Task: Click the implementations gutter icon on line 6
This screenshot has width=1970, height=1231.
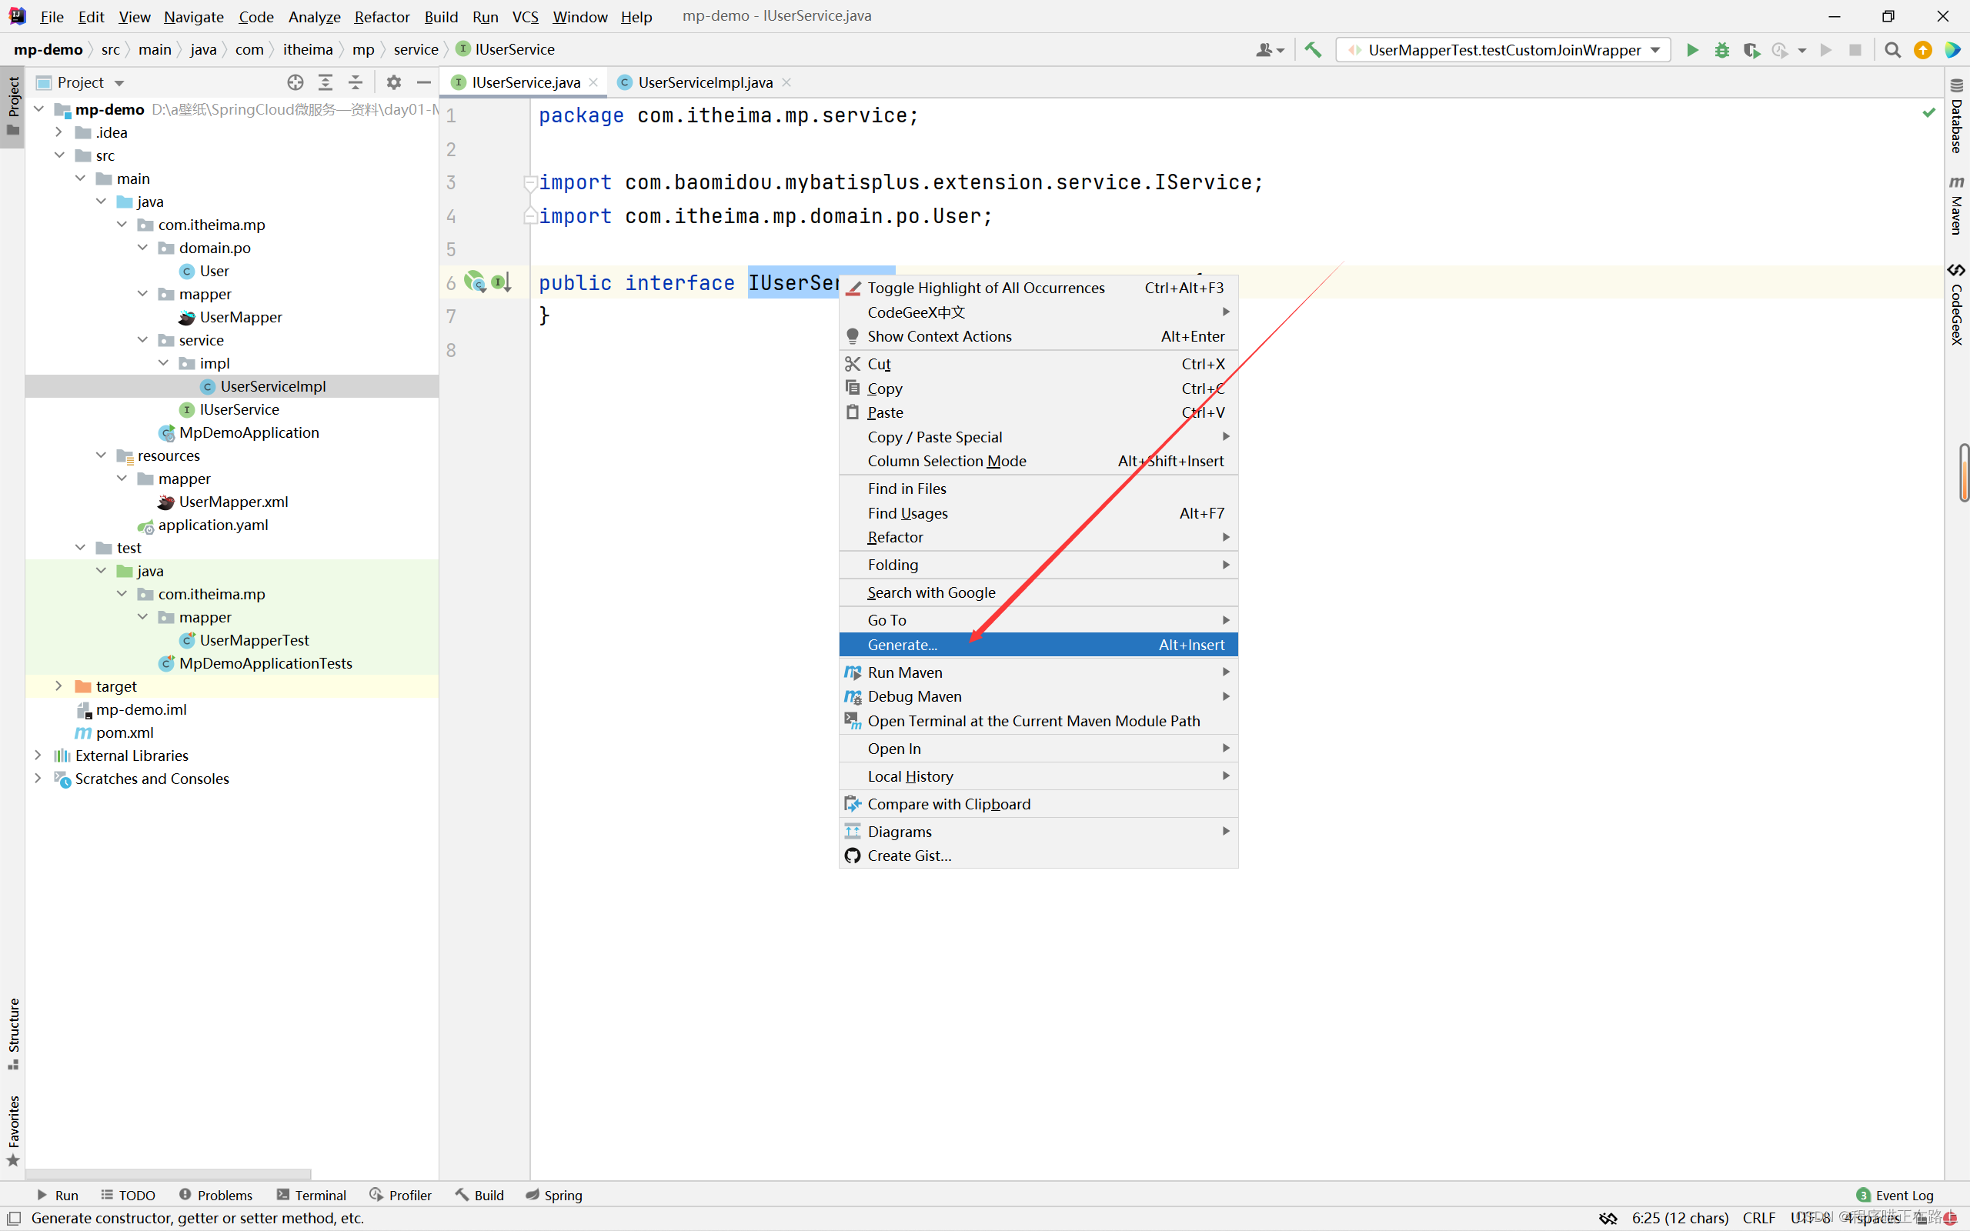Action: click(x=502, y=282)
